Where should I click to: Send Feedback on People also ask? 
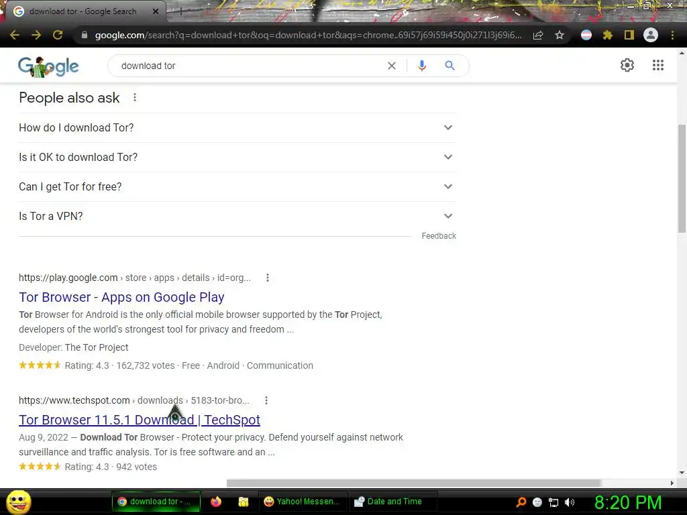click(x=439, y=236)
